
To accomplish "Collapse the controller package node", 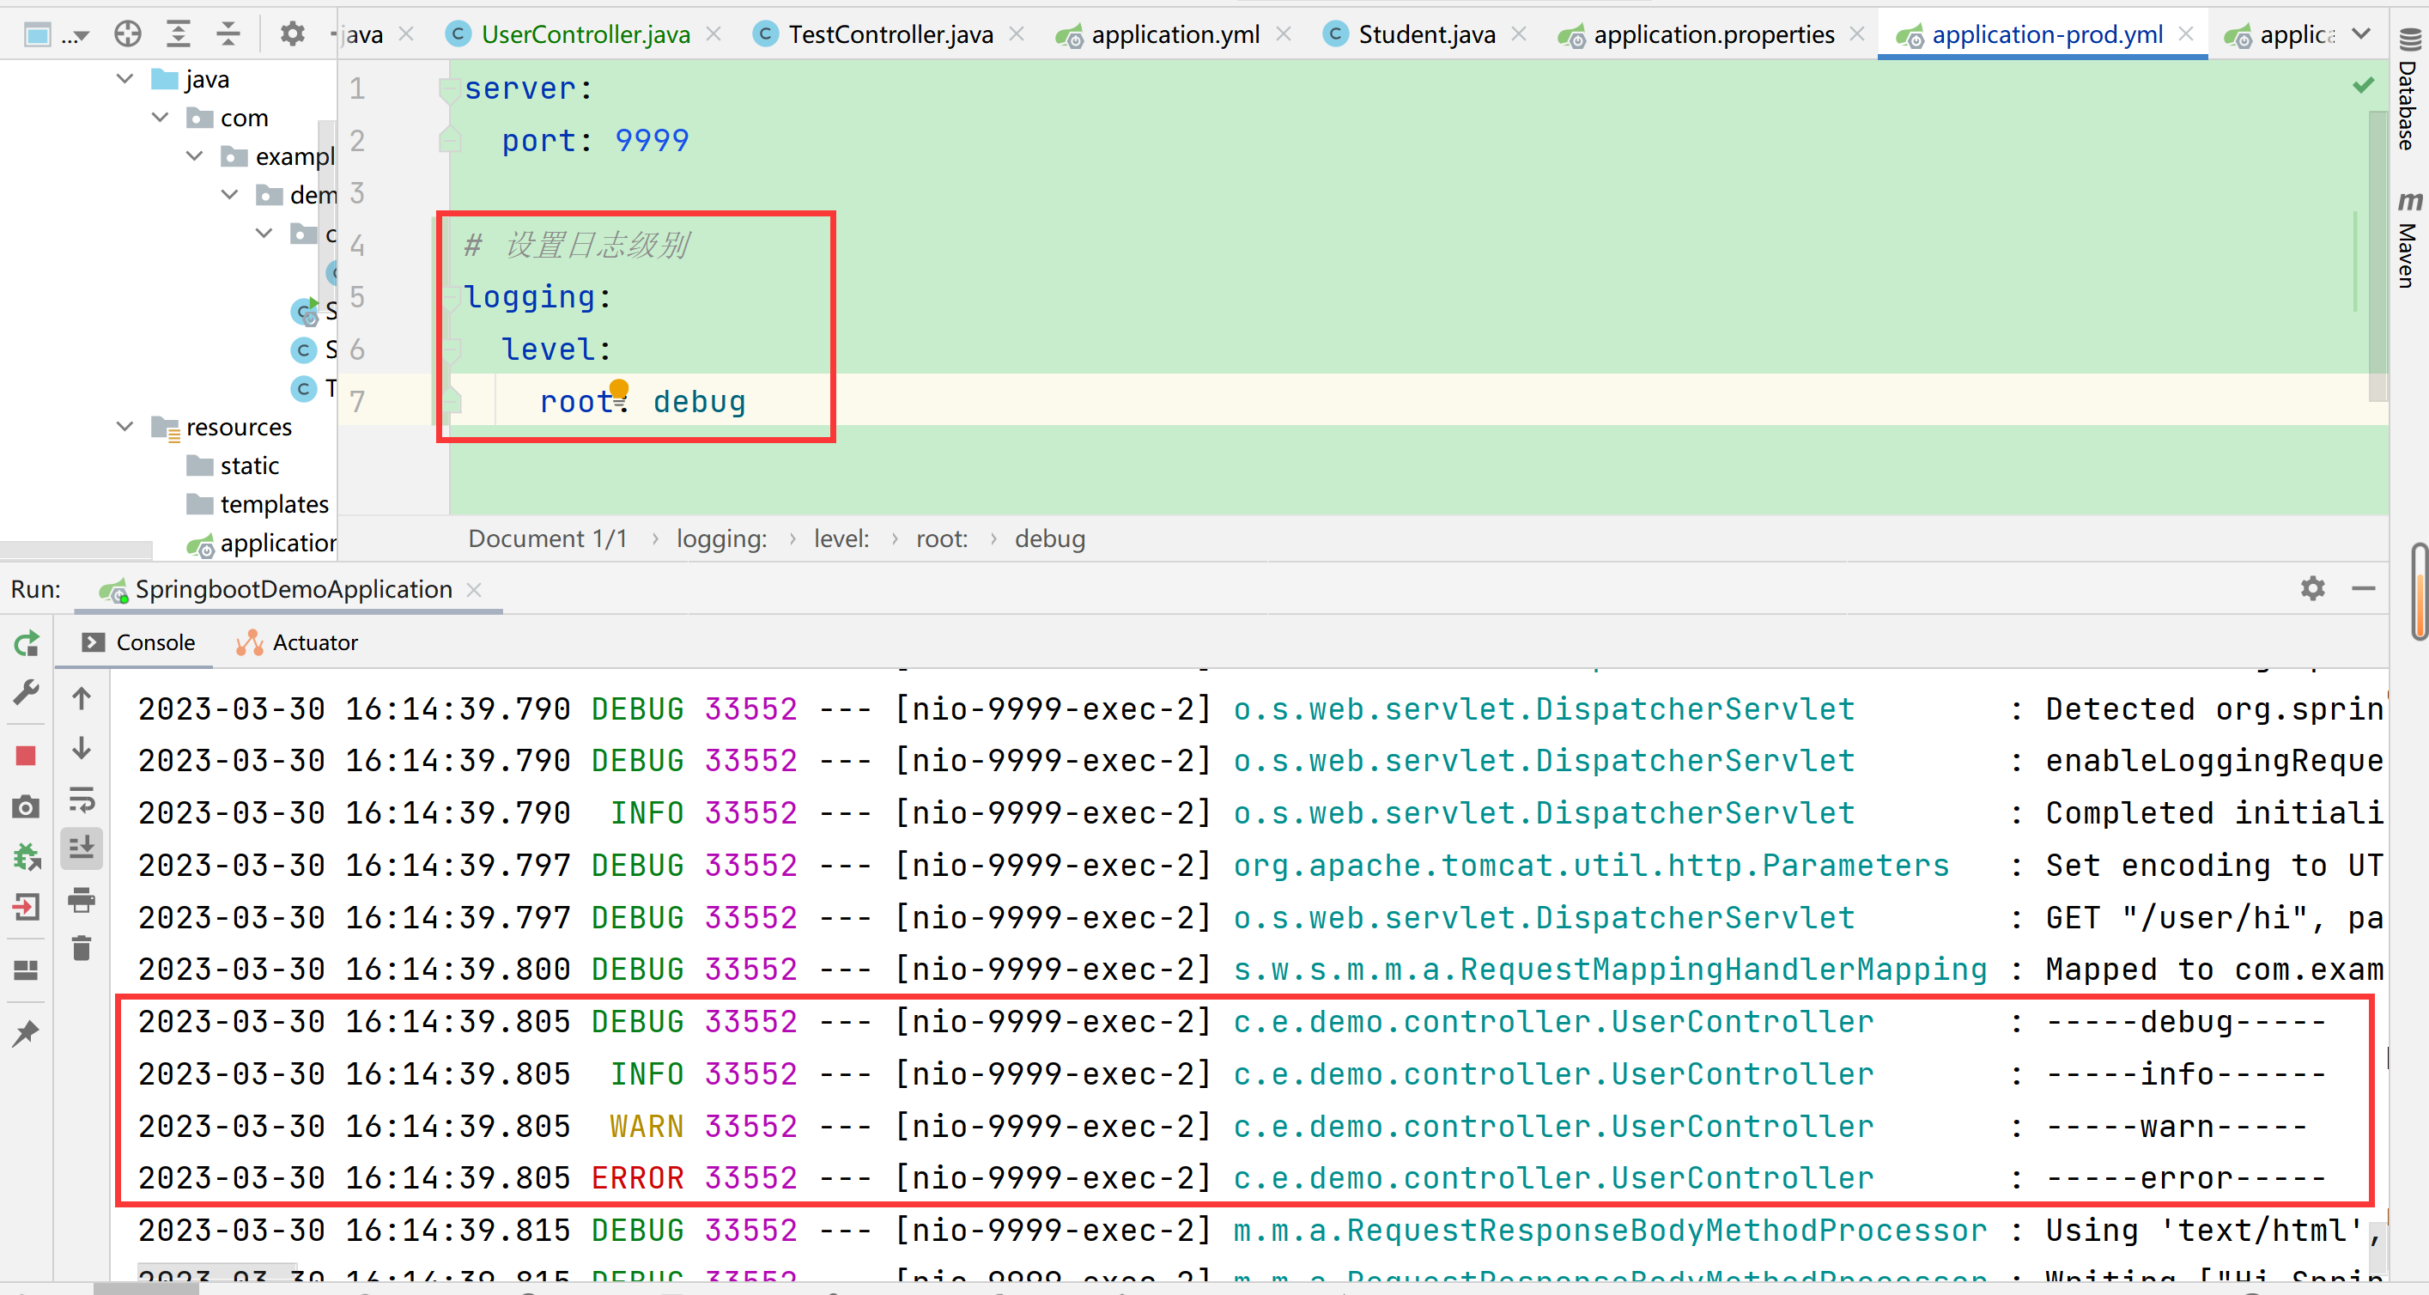I will 264,233.
